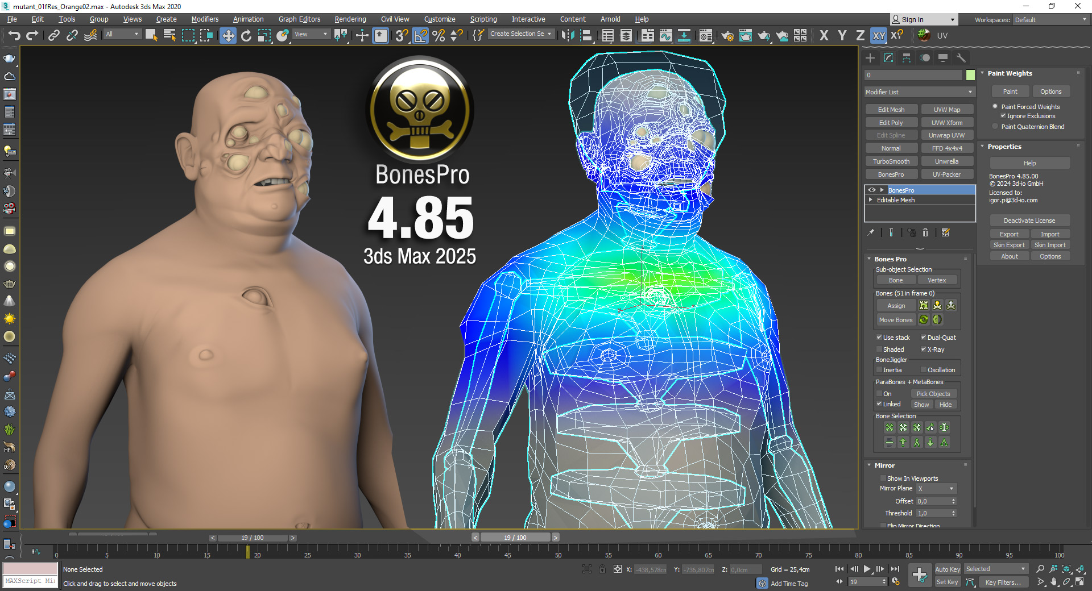The width and height of the screenshot is (1092, 591).
Task: Open the Create Selection Set dropdown
Action: [x=521, y=34]
